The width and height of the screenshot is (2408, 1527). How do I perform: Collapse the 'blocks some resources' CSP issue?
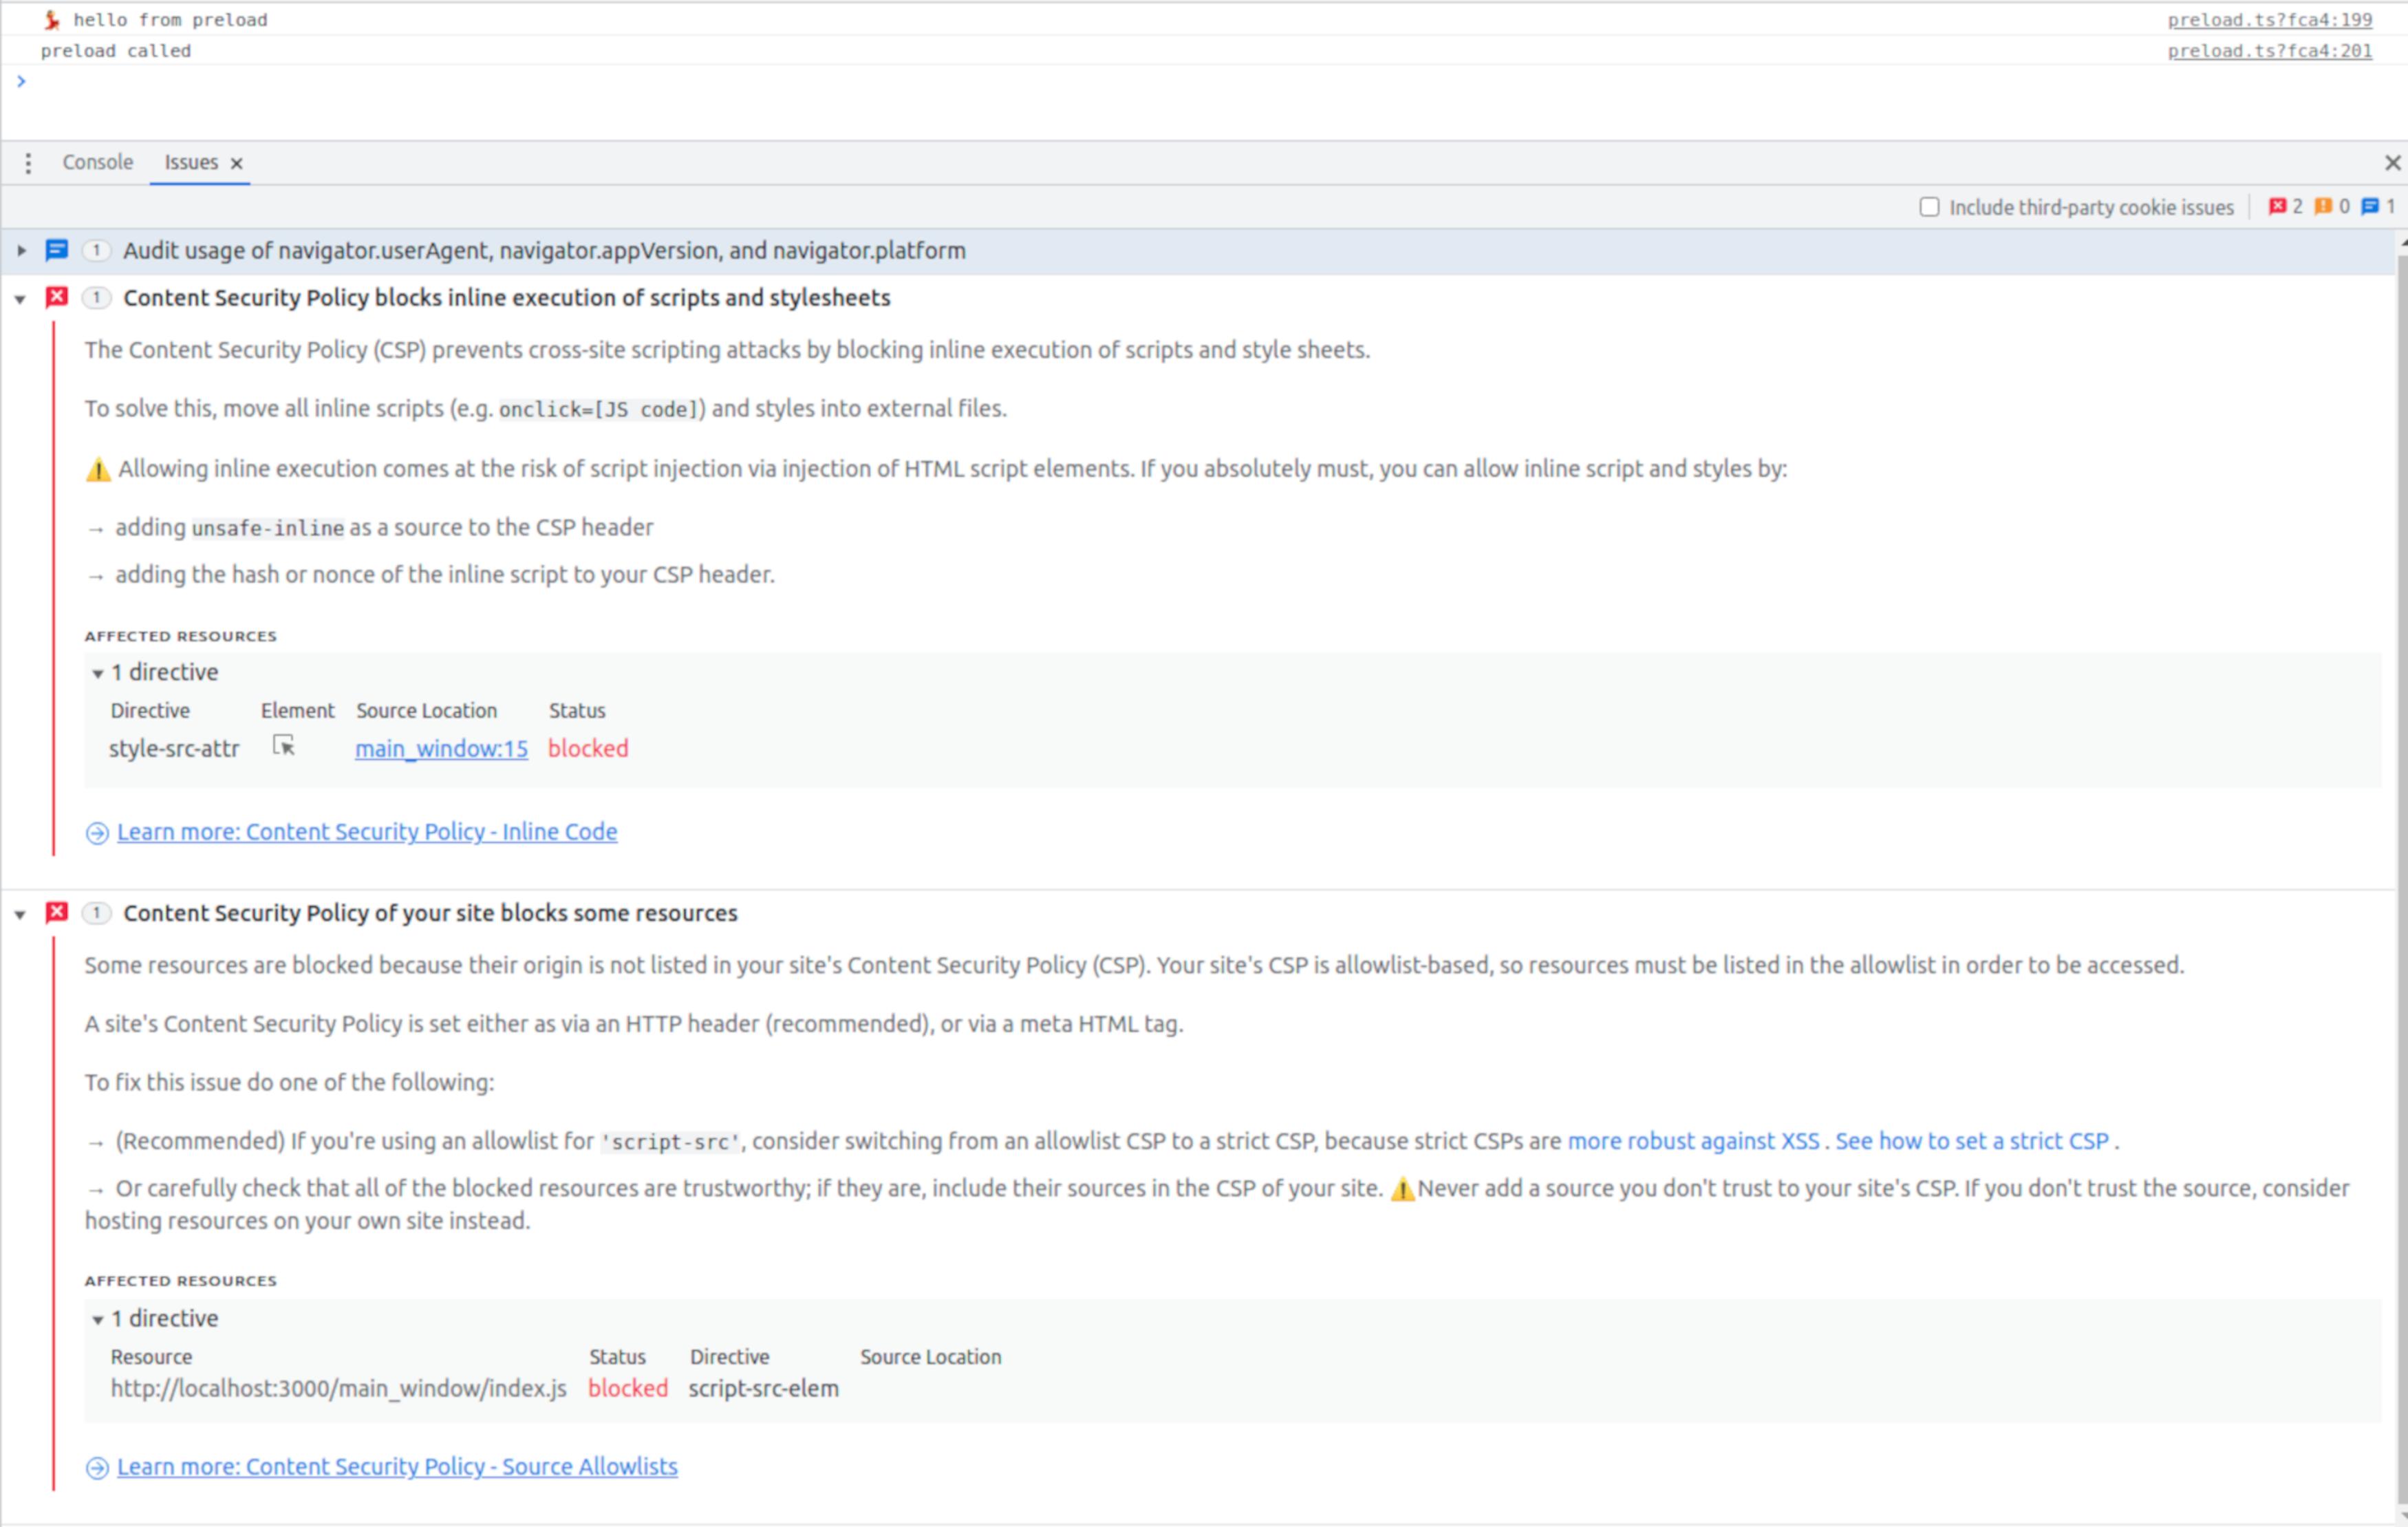tap(20, 915)
